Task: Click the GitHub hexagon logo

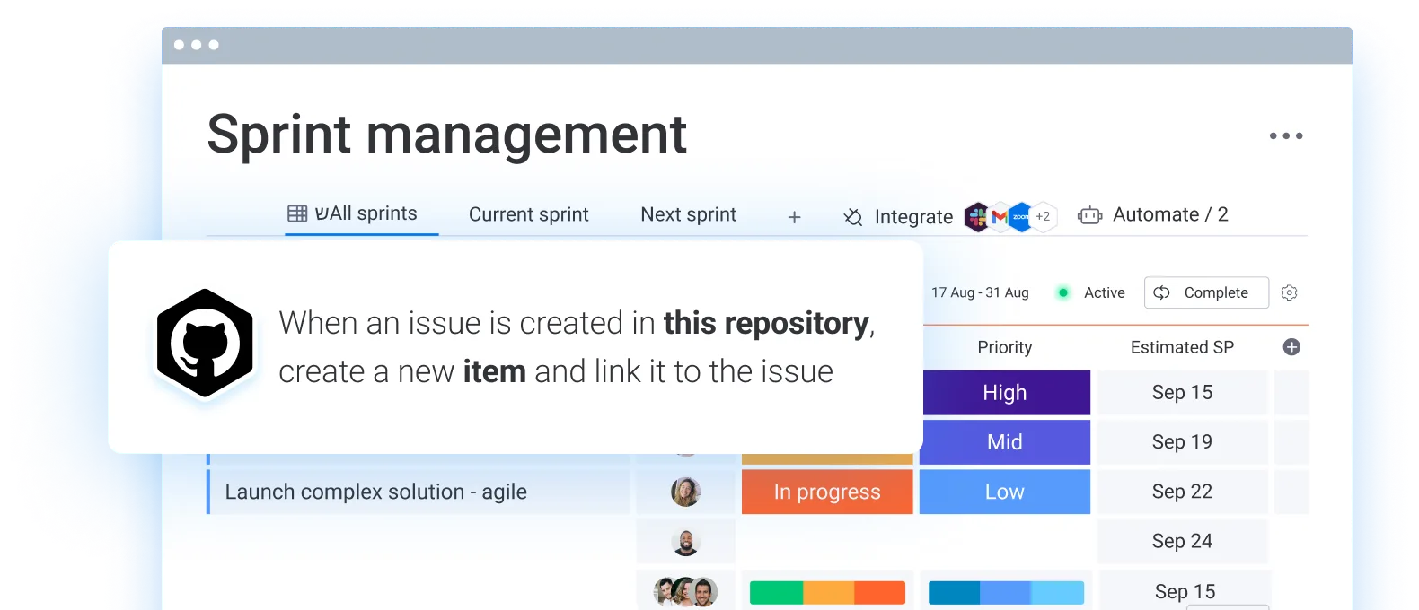Action: click(x=205, y=343)
